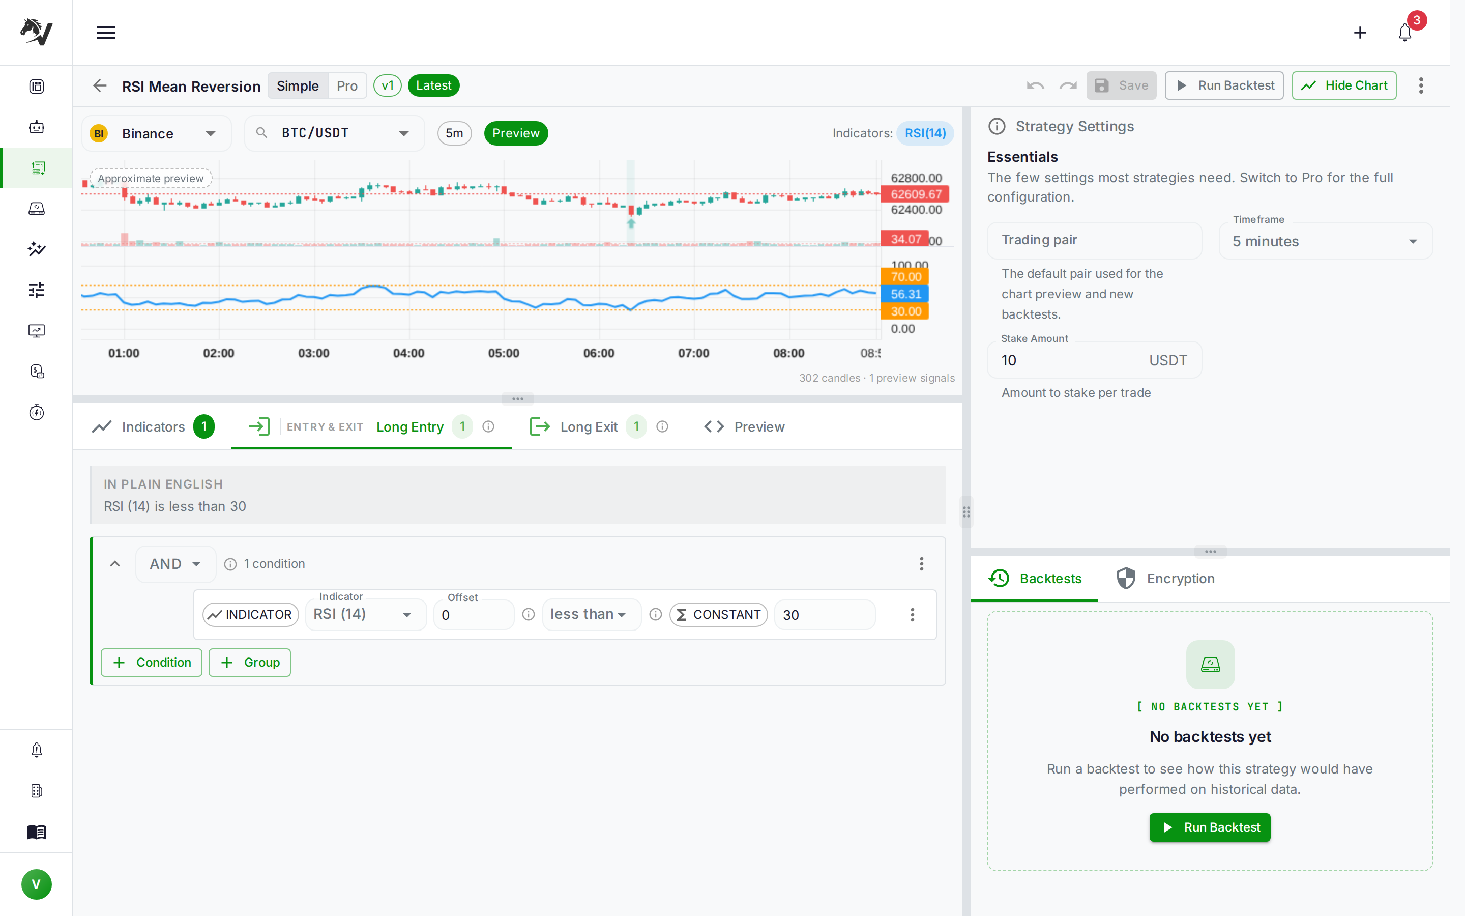The width and height of the screenshot is (1465, 916).
Task: Open the less than comparator dropdown
Action: [x=591, y=614]
